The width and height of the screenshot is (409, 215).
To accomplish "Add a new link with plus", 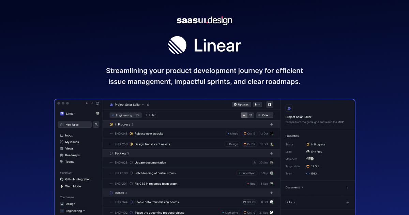I will 348,202.
